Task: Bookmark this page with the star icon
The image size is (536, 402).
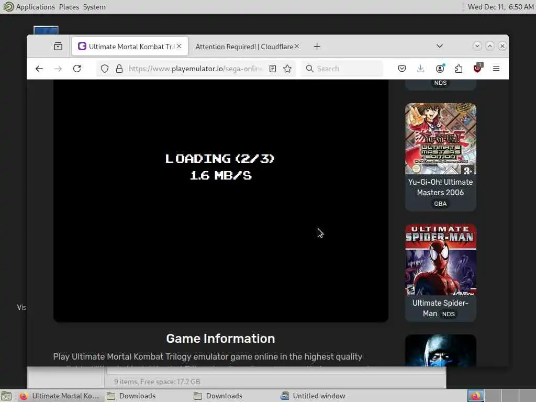Action: click(x=287, y=69)
